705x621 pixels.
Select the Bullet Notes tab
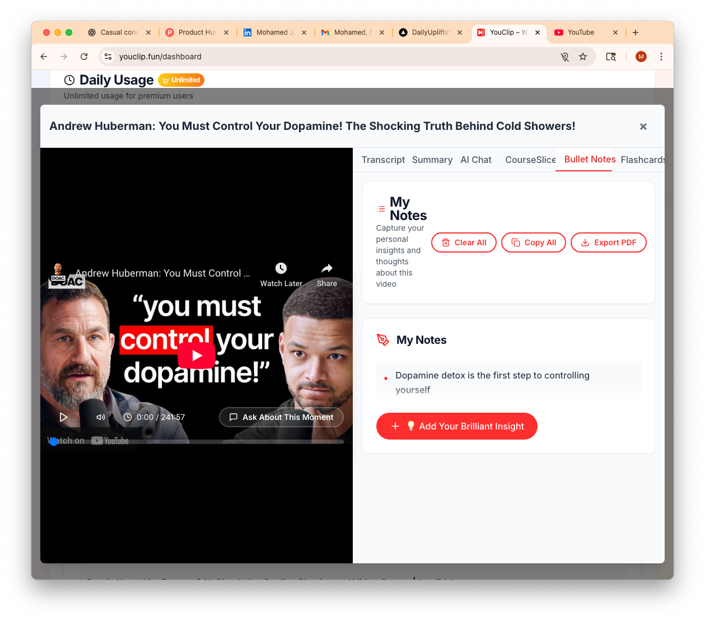[x=590, y=160]
